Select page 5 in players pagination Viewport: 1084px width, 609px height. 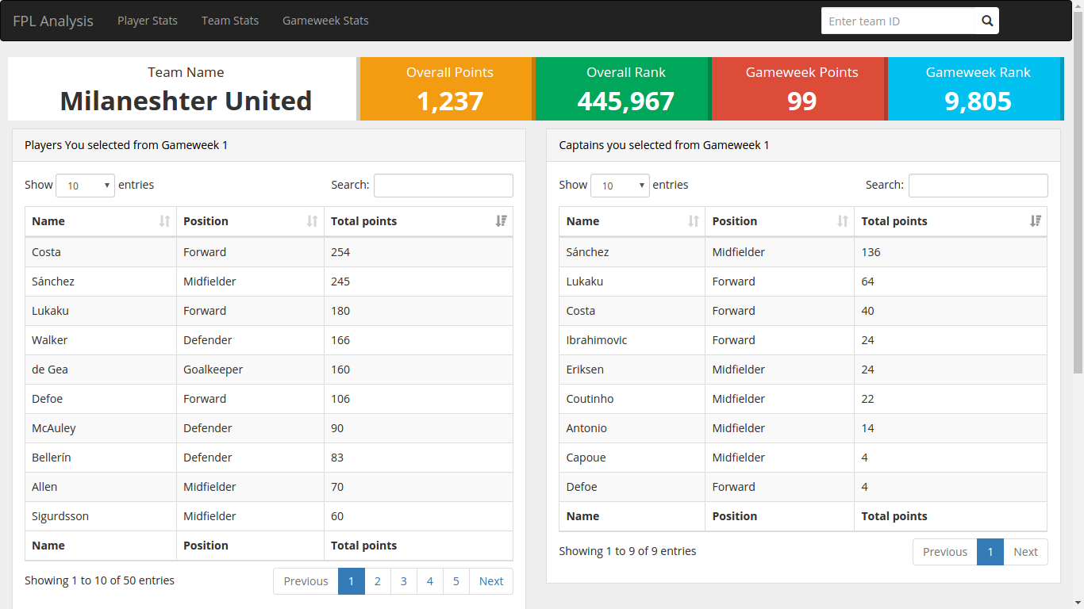[x=456, y=580]
